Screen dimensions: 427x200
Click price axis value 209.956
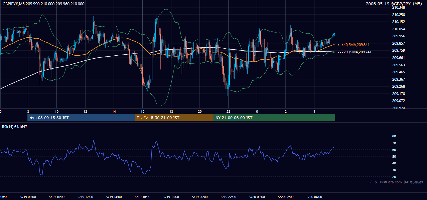click(x=398, y=36)
